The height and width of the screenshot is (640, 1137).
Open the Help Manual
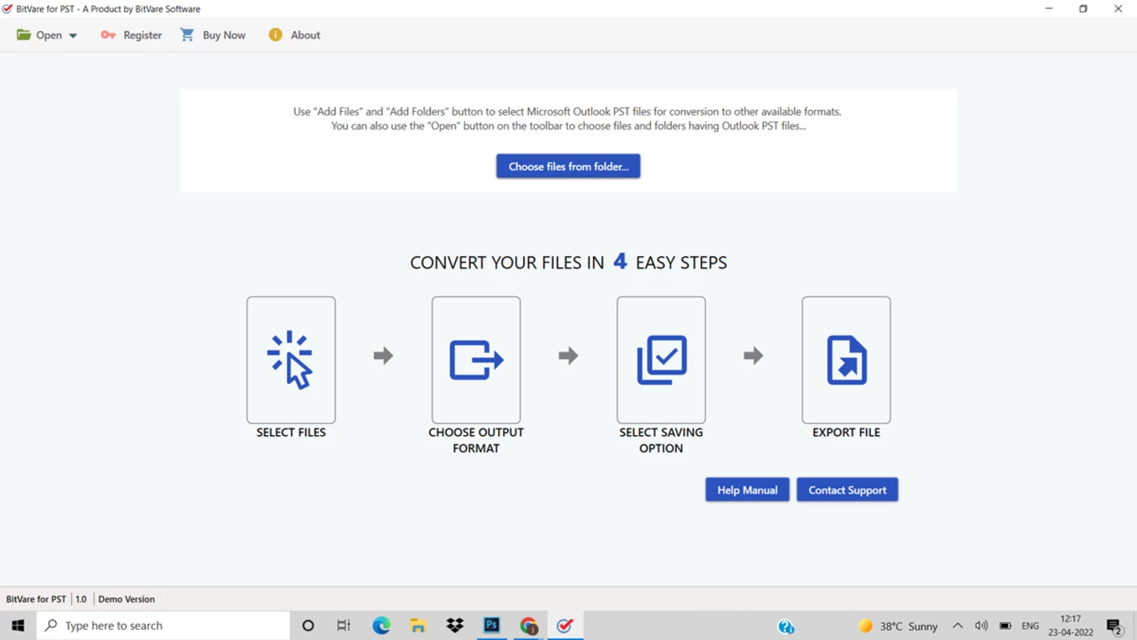748,490
